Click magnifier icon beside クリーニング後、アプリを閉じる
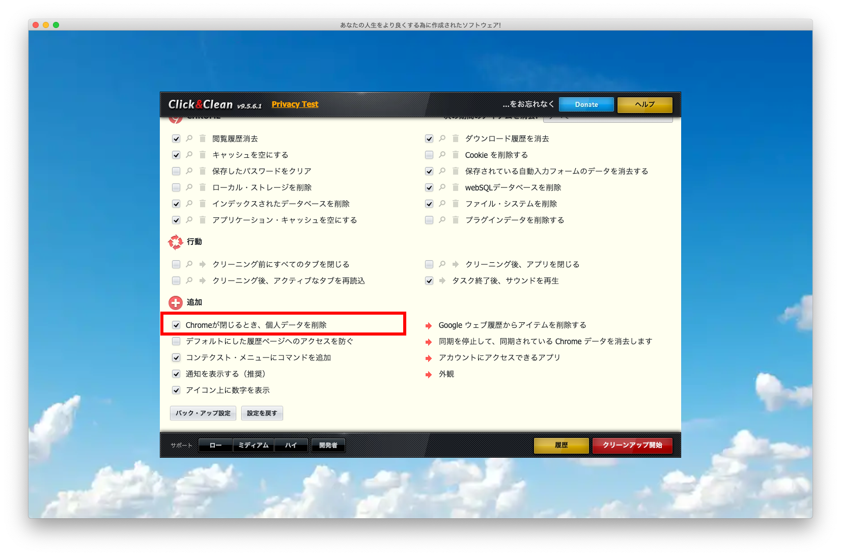841x556 pixels. [x=442, y=264]
